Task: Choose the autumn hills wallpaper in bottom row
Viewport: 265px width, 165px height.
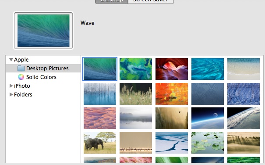Action: click(x=100, y=160)
